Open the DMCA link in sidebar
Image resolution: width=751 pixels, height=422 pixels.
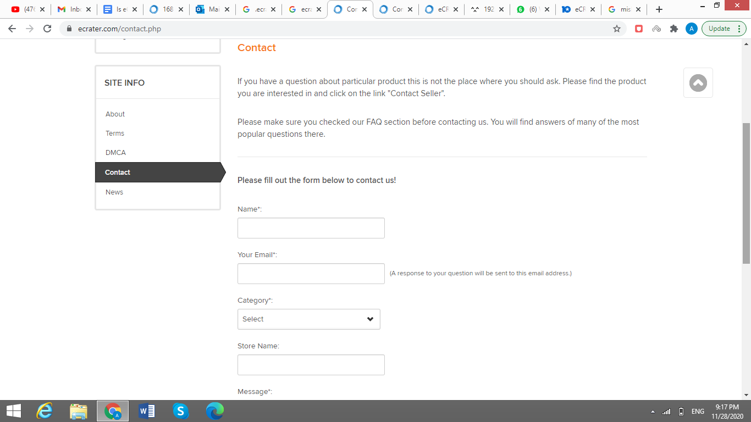point(115,153)
